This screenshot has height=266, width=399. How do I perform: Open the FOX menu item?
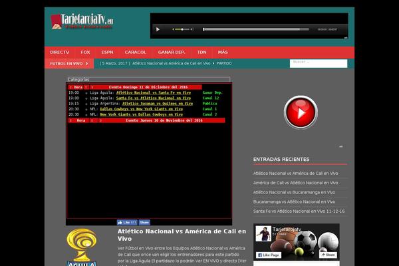click(x=85, y=52)
